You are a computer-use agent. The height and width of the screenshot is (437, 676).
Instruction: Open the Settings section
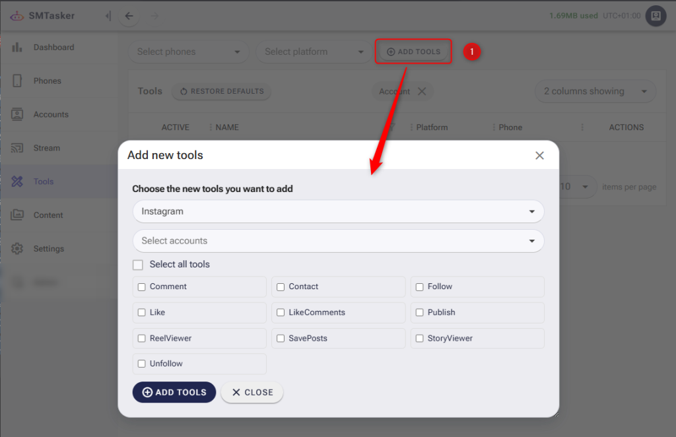pyautogui.click(x=17, y=249)
